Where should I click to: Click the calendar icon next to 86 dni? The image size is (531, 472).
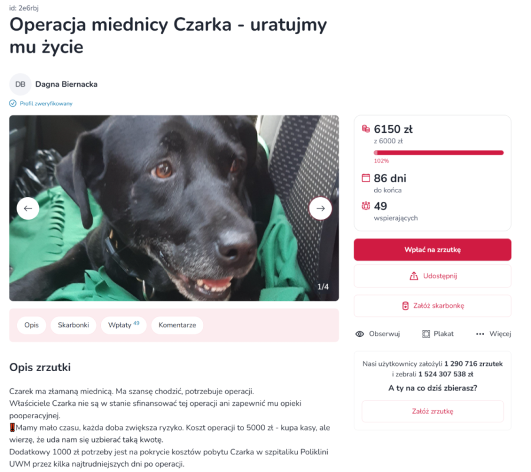pyautogui.click(x=366, y=178)
